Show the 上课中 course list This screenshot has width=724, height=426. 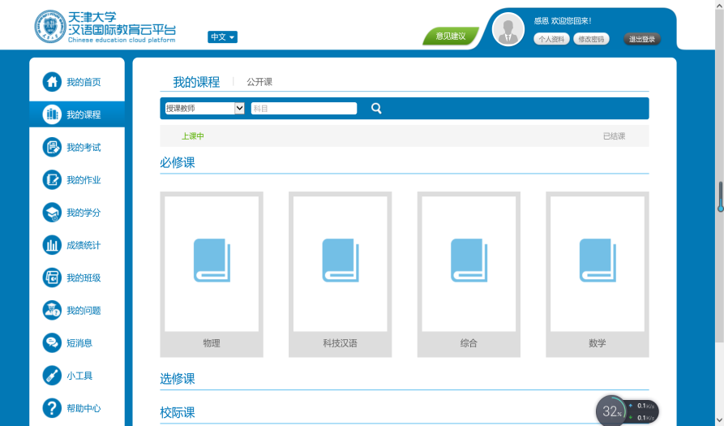pyautogui.click(x=193, y=136)
